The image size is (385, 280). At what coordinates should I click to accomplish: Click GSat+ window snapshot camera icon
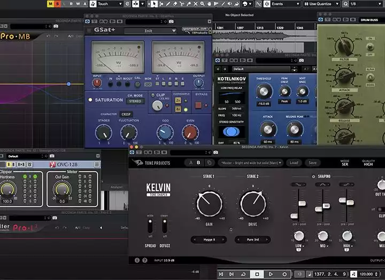172,21
